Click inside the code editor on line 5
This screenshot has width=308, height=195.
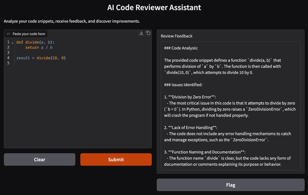pyautogui.click(x=82, y=63)
